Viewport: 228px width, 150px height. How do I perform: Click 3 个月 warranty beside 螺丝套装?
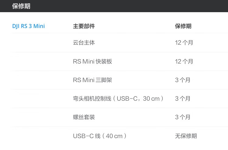tap(183, 117)
